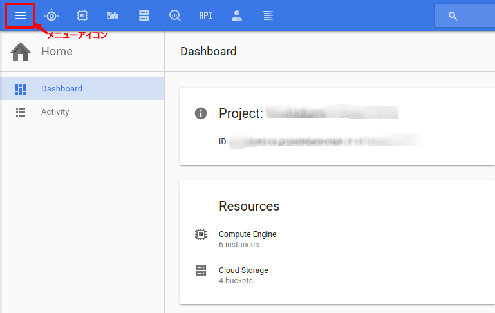
Task: Click the IAM person icon
Action: 237,15
